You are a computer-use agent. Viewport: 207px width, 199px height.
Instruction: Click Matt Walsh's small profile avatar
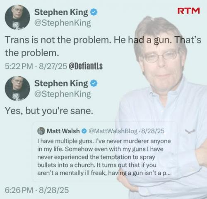[x=41, y=131]
